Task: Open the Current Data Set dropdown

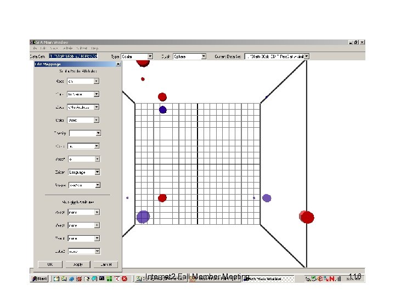Action: pos(306,56)
